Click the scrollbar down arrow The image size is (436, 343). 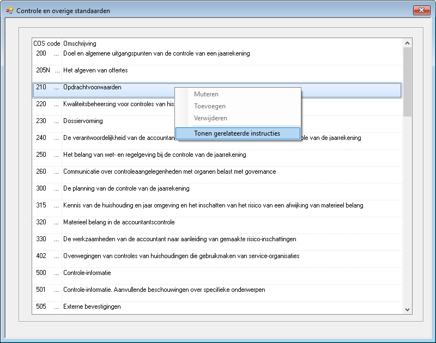click(407, 310)
